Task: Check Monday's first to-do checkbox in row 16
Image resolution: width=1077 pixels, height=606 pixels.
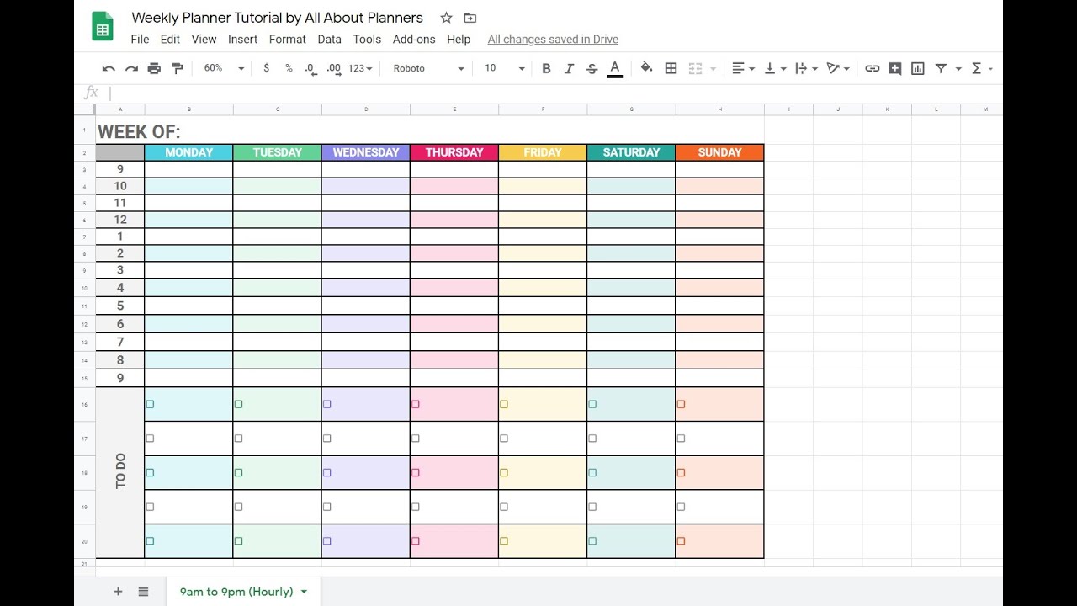Action: [x=150, y=404]
